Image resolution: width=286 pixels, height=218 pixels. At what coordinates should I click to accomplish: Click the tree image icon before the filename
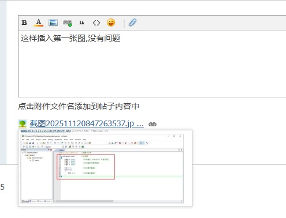point(23,124)
